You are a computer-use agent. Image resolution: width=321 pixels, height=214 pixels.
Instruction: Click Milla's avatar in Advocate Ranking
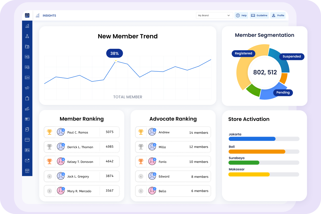[x=152, y=147]
